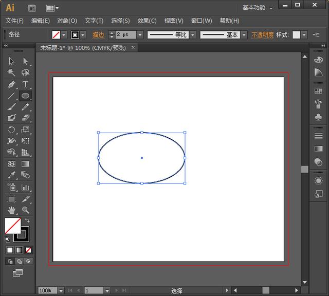Enable Draw Behind mode
Image resolution: width=329 pixels, height=296 pixels.
tap(20, 261)
